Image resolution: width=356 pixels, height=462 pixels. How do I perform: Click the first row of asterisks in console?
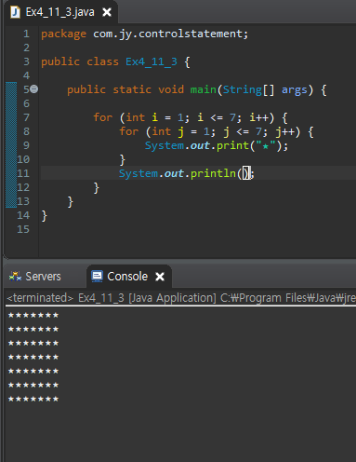coord(33,316)
